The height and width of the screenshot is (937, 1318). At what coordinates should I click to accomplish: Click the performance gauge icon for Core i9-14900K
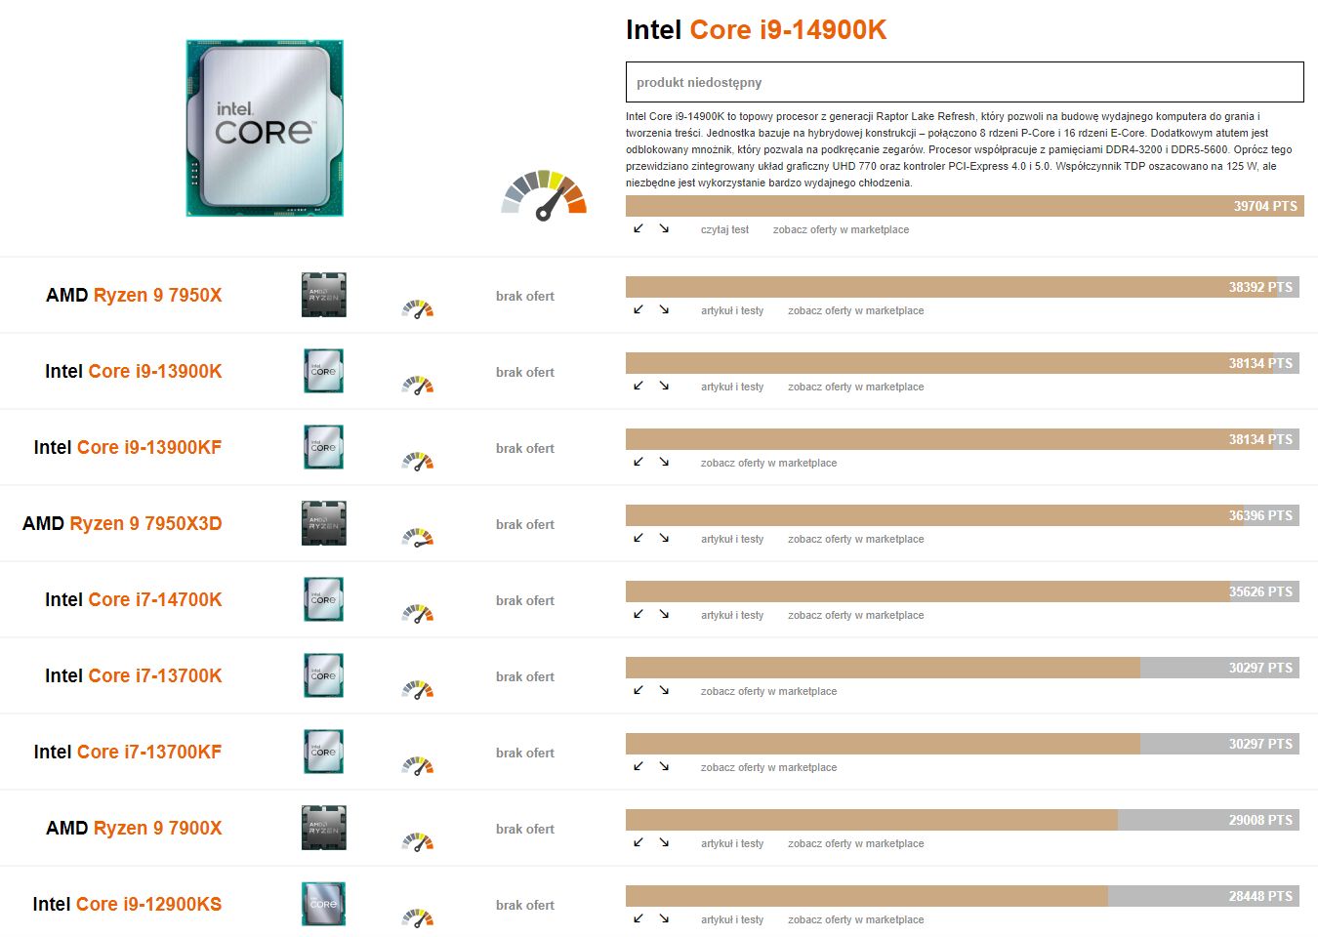[x=544, y=194]
